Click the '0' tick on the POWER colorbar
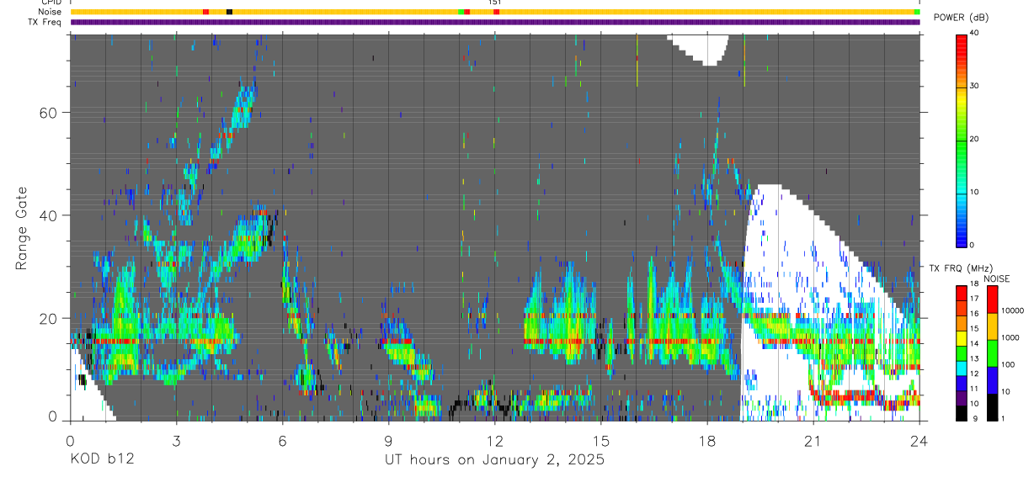1034x477 pixels. [x=973, y=245]
